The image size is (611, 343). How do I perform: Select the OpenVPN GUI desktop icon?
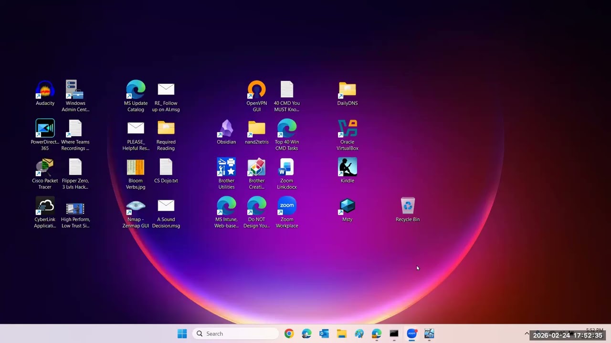click(257, 96)
